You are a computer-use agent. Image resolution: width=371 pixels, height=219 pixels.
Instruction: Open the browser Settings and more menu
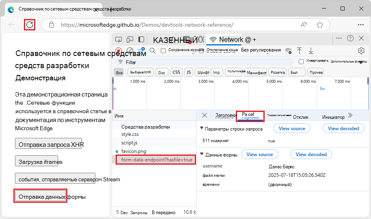click(x=360, y=25)
